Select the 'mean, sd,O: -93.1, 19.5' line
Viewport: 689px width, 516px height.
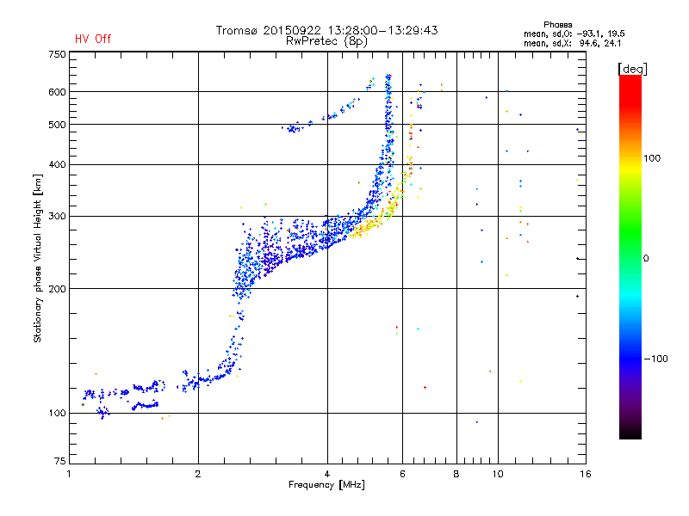tap(574, 34)
